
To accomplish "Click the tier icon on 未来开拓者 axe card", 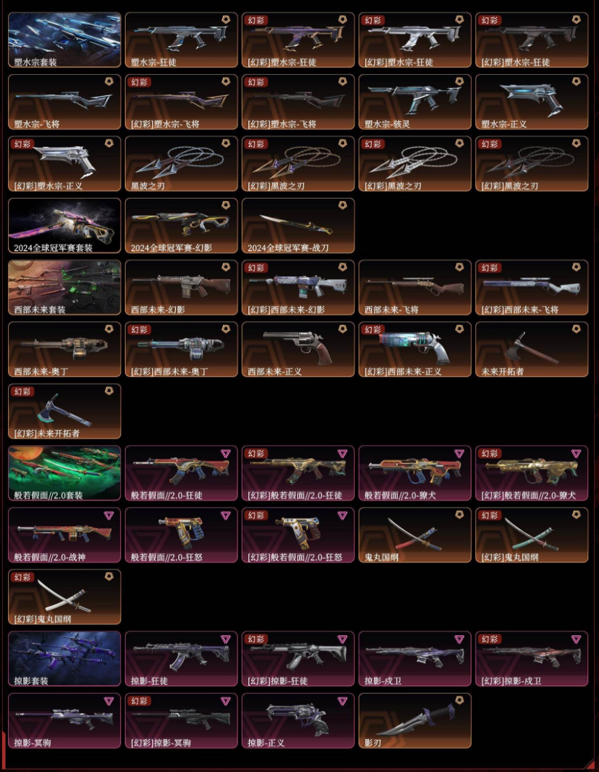I will (x=576, y=329).
